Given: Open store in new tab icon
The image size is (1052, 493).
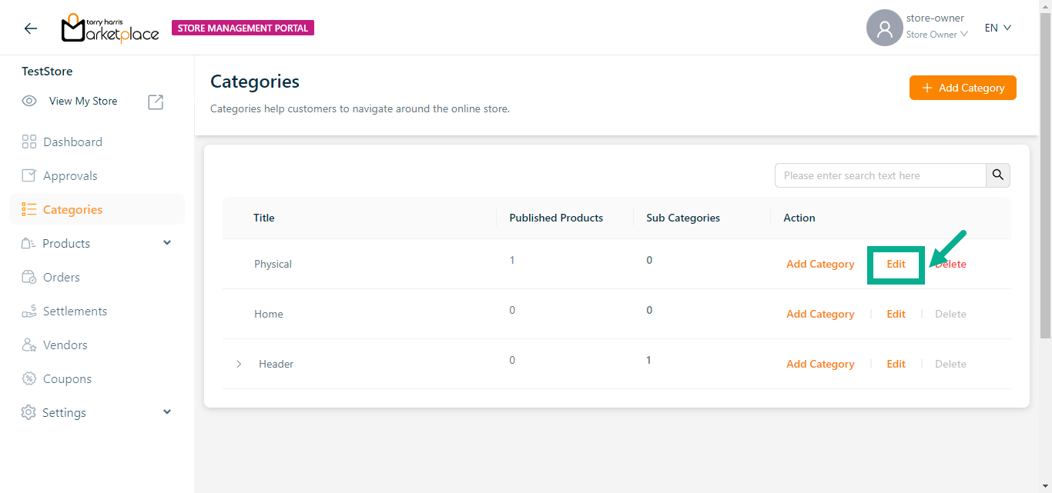Looking at the screenshot, I should [x=156, y=102].
